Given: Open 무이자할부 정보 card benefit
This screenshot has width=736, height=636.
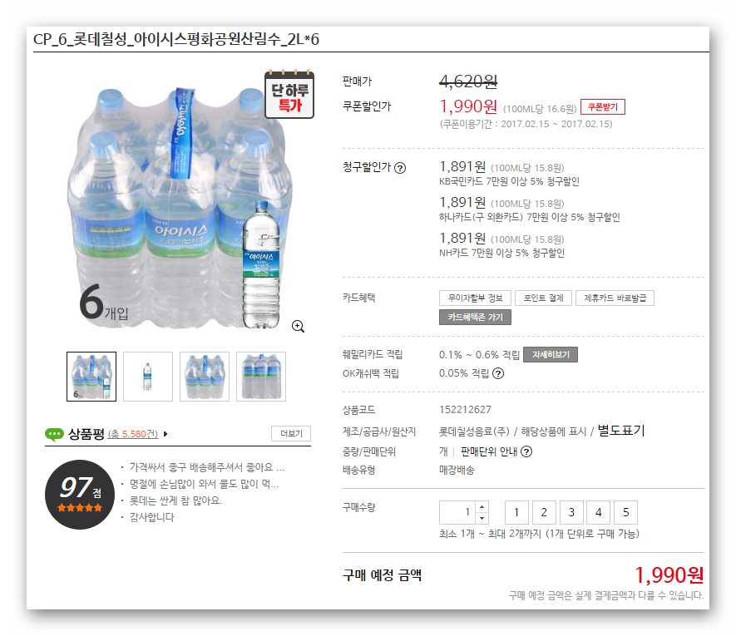Looking at the screenshot, I should point(475,298).
